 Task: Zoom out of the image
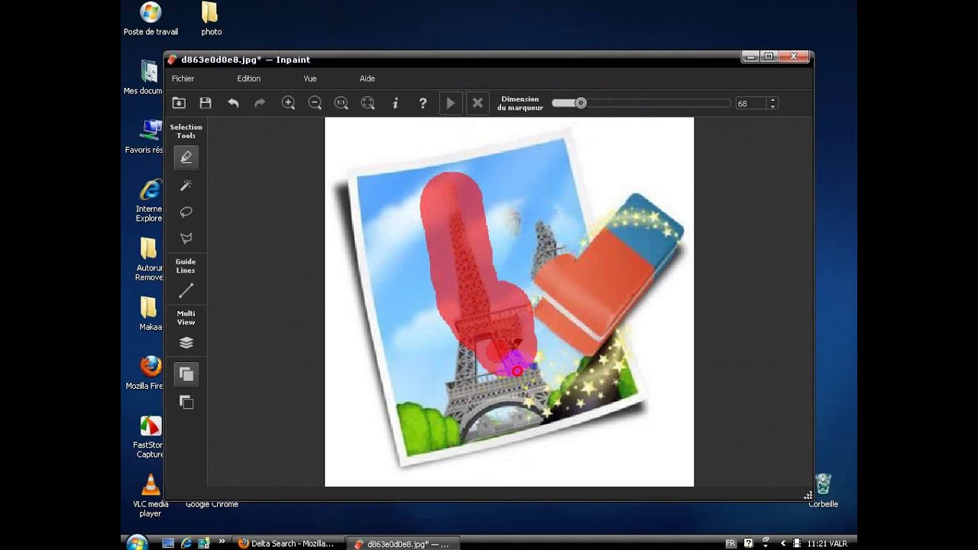[x=315, y=103]
